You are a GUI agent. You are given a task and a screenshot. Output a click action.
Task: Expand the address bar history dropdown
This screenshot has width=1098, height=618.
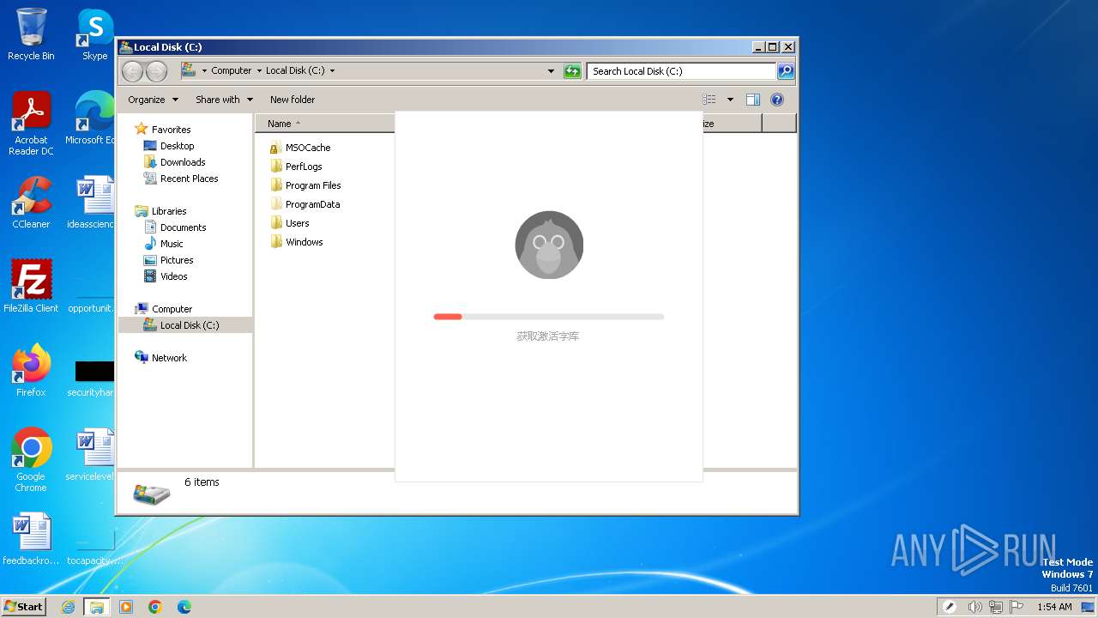[551, 71]
